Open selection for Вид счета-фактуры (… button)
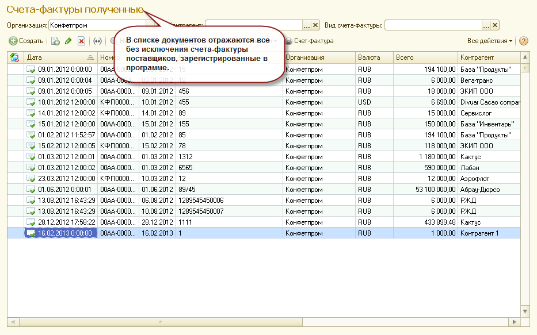The height and width of the screenshot is (335, 537). pyautogui.click(x=486, y=25)
